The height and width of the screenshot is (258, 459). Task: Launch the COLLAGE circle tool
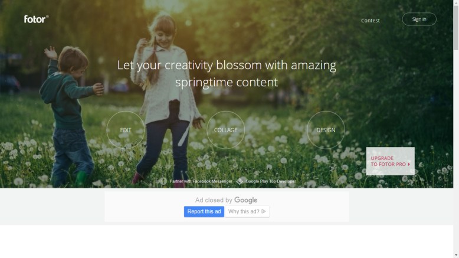(x=226, y=130)
